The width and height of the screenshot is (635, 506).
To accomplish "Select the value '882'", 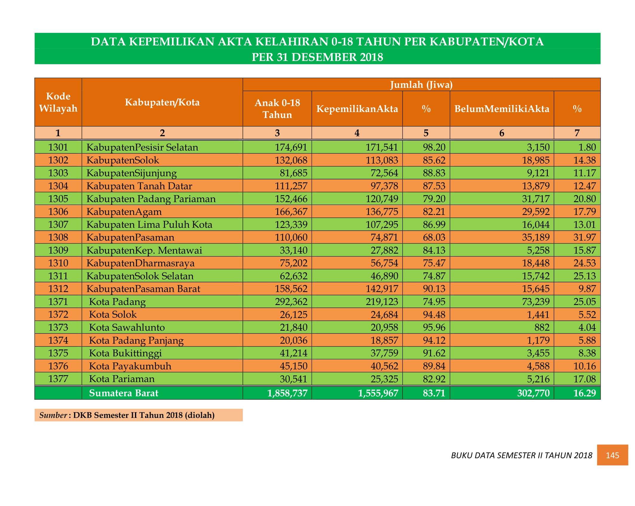I will pyautogui.click(x=542, y=327).
